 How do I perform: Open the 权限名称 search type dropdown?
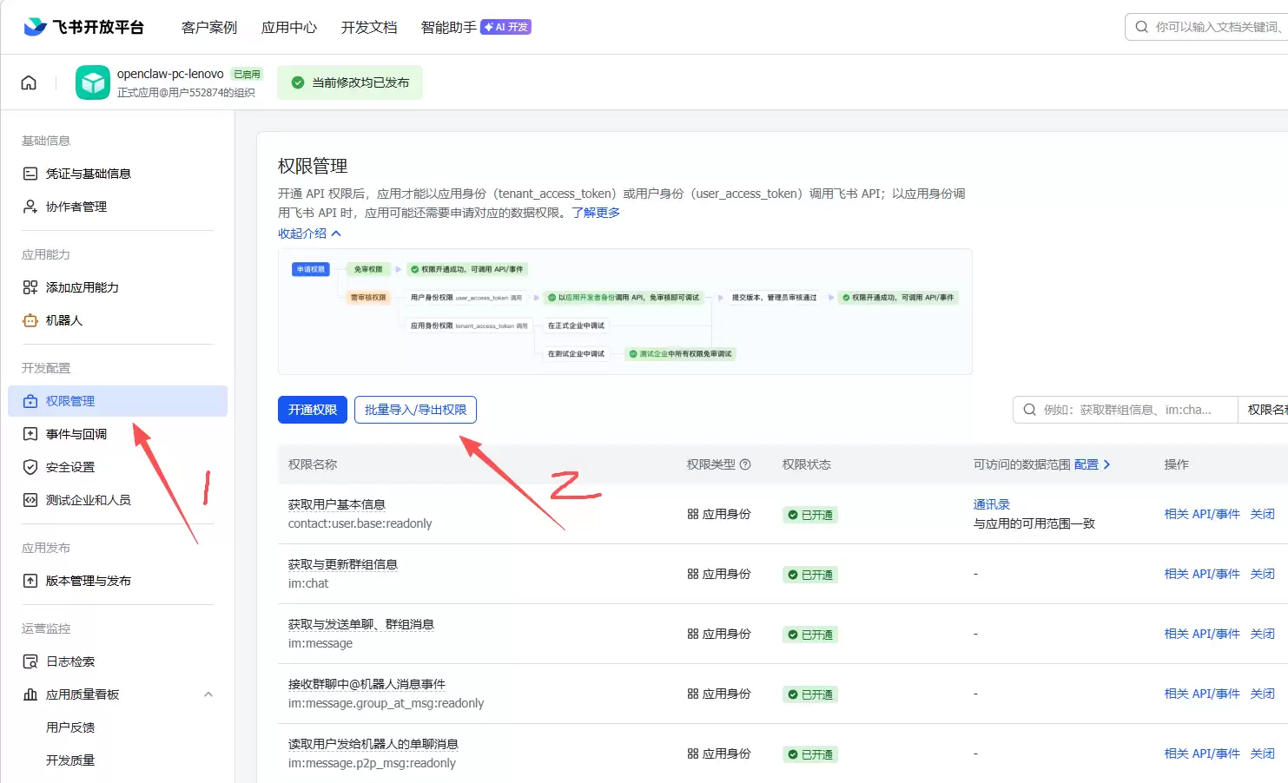[x=1265, y=410]
